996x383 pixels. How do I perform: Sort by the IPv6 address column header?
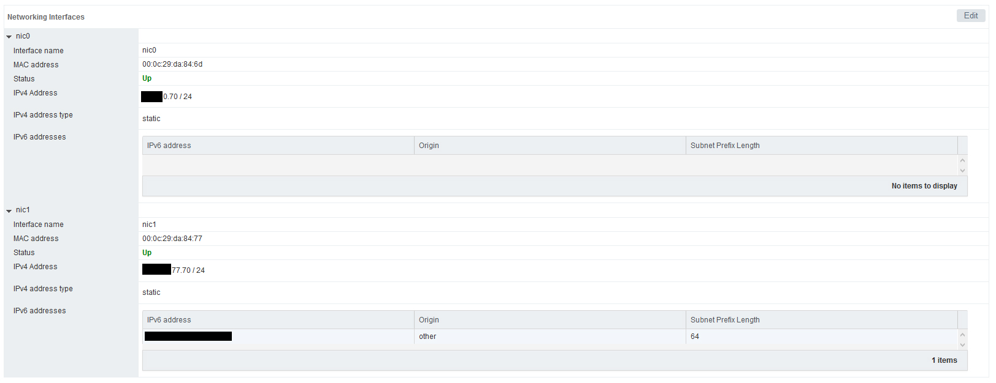click(169, 145)
